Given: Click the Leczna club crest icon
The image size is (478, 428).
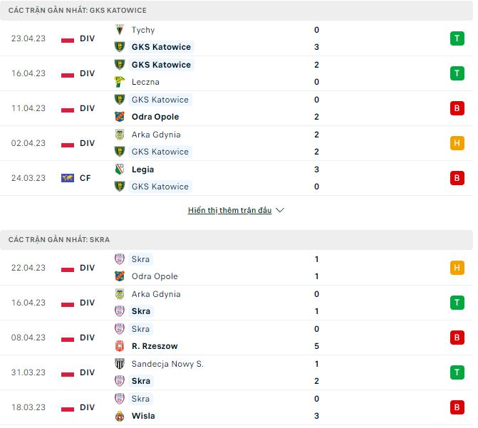Looking at the screenshot, I should 120,82.
